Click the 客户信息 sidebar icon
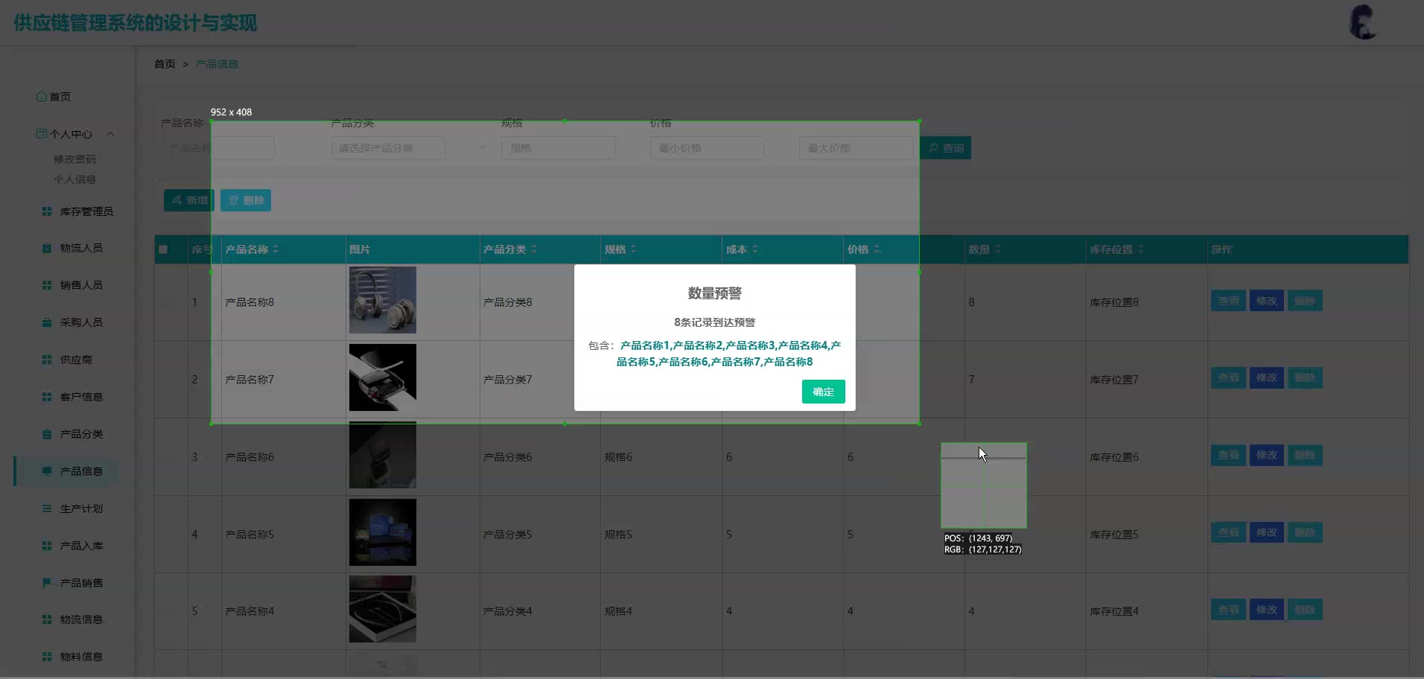 [x=47, y=397]
